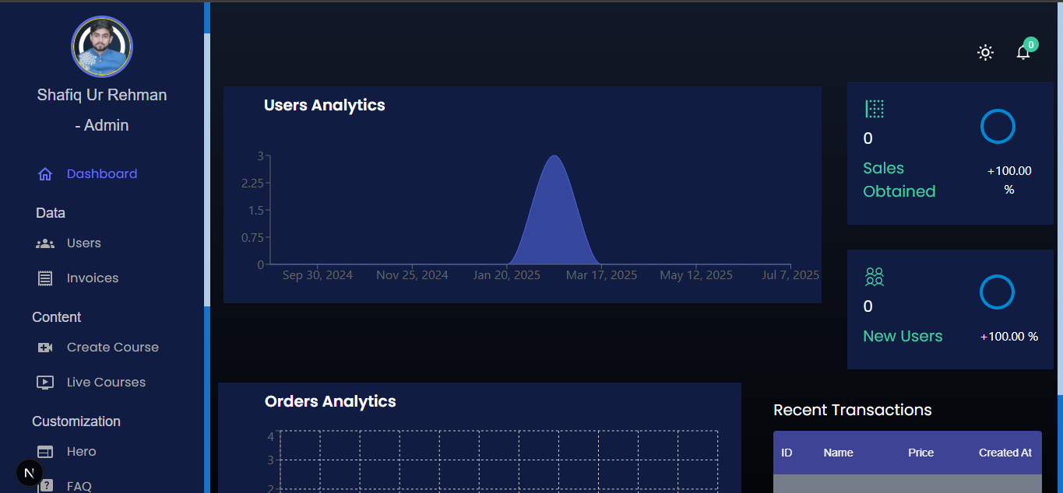Viewport: 1063px width, 493px height.
Task: Click the sidebar vertical scrollbar
Action: [207, 170]
